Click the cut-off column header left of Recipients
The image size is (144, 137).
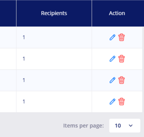click(x=8, y=13)
